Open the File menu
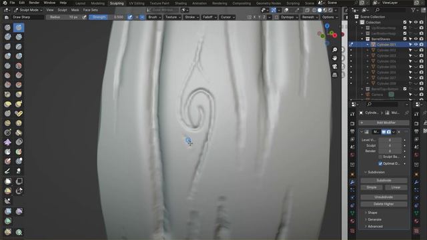Viewport: 427px width, 240px height. coord(12,3)
